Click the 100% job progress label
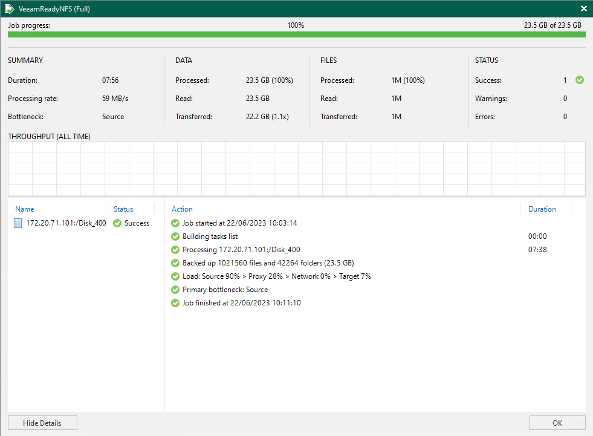Viewport: 593px width, 436px height. (296, 25)
